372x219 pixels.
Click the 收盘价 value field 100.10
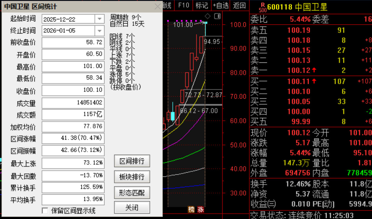73,90
